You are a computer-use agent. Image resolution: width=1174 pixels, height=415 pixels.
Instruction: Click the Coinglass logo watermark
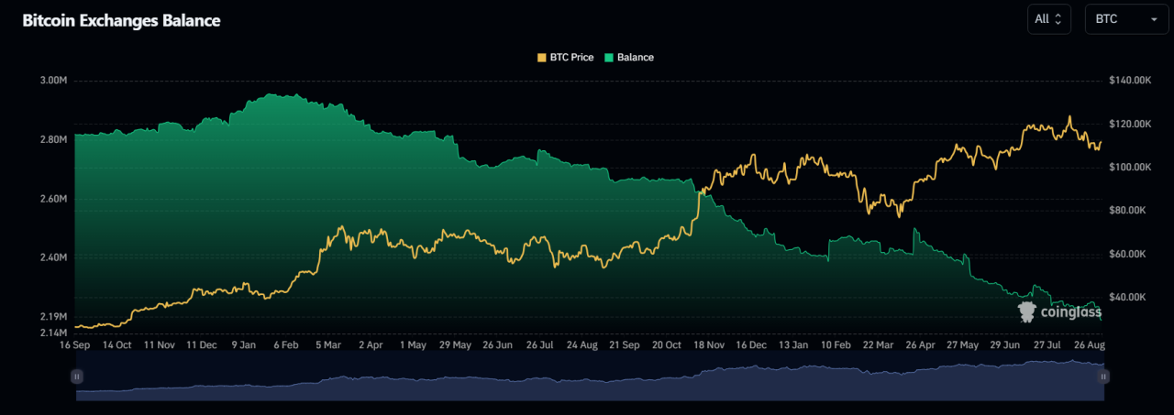click(1060, 312)
